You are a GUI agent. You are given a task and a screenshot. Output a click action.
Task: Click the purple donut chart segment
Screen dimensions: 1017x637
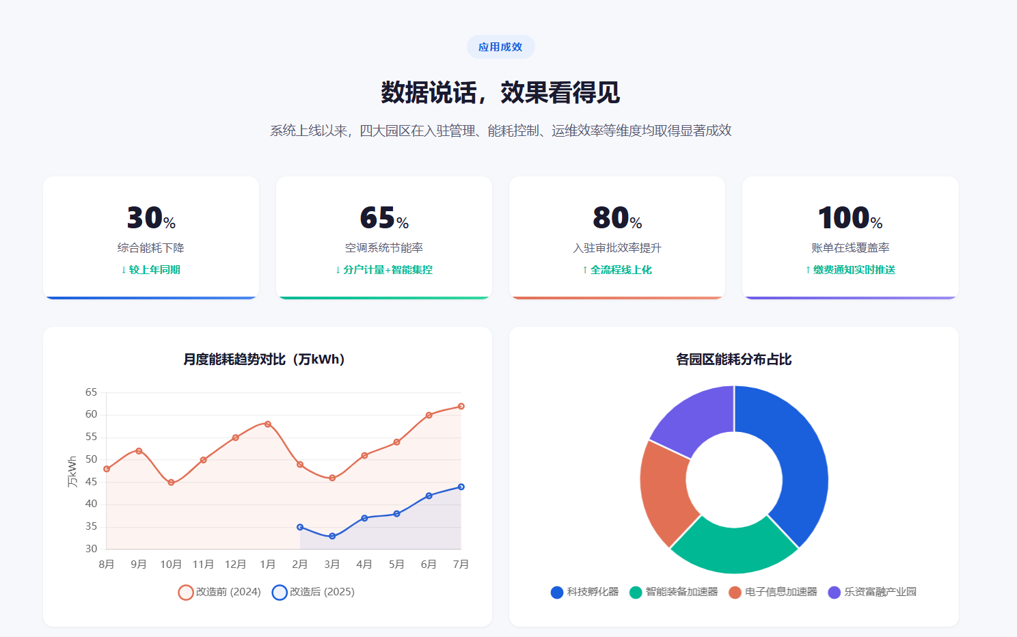(x=697, y=417)
